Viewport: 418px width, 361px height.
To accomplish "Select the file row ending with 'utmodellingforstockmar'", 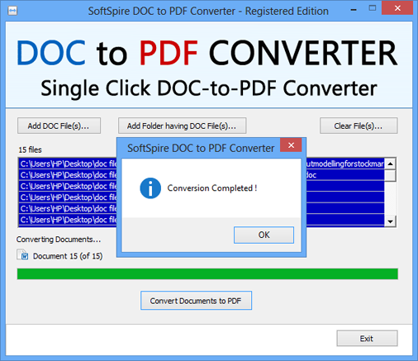I will tap(202, 164).
